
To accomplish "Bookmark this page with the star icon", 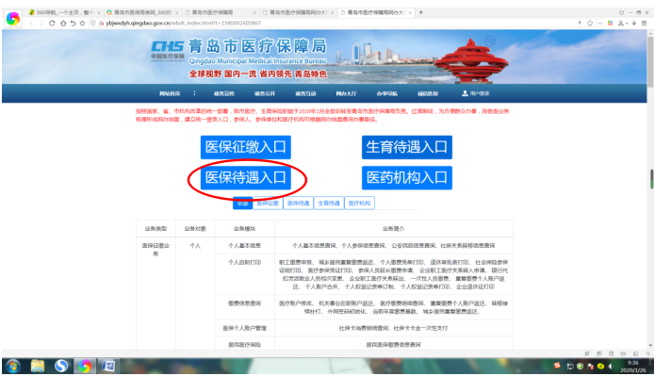I will (x=590, y=23).
